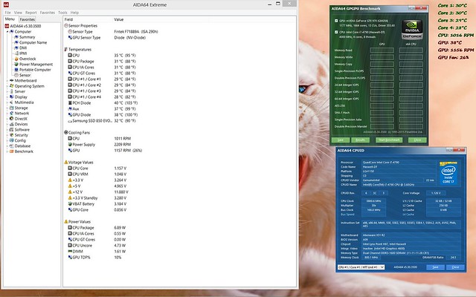This screenshot has width=476, height=297.
Task: Open the CPU core selector dropdown in CPUID
Action: (361, 267)
